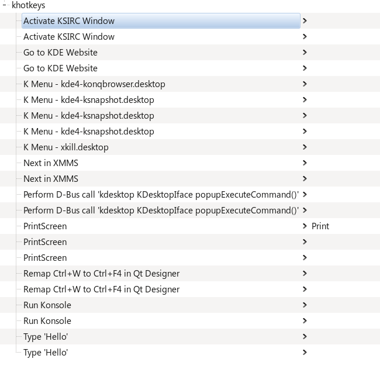Select the first Go to KDE Website entry

[x=60, y=53]
